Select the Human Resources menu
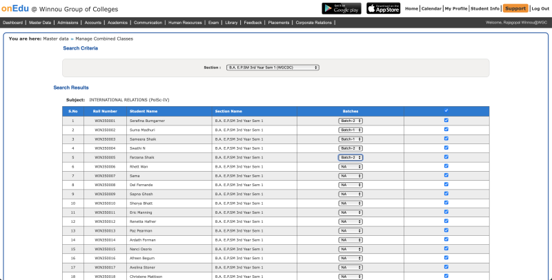 [186, 23]
